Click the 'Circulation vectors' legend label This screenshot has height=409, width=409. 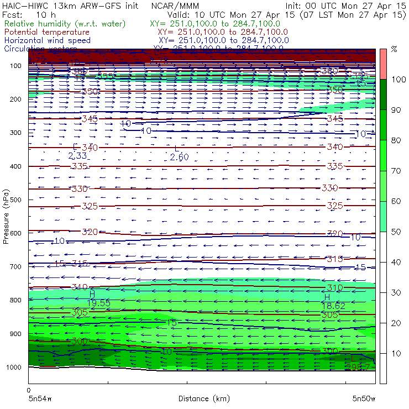coord(40,49)
